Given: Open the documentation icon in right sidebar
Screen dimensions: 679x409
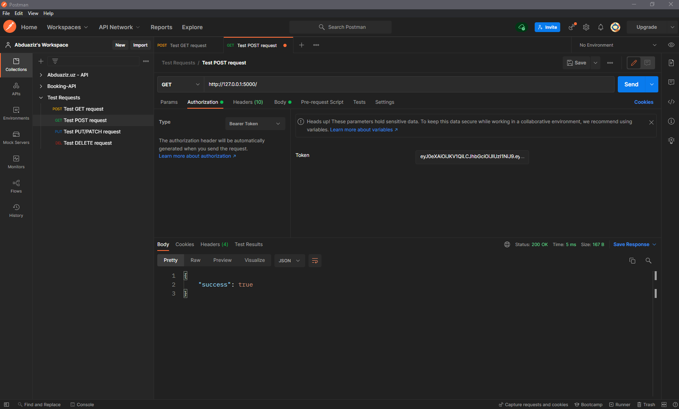Looking at the screenshot, I should pos(671,63).
